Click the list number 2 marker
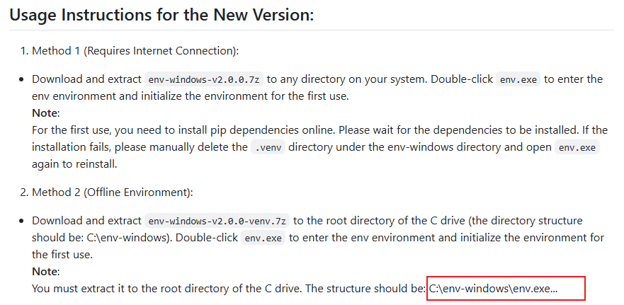Screen dimensions: 624x305 [x=23, y=192]
